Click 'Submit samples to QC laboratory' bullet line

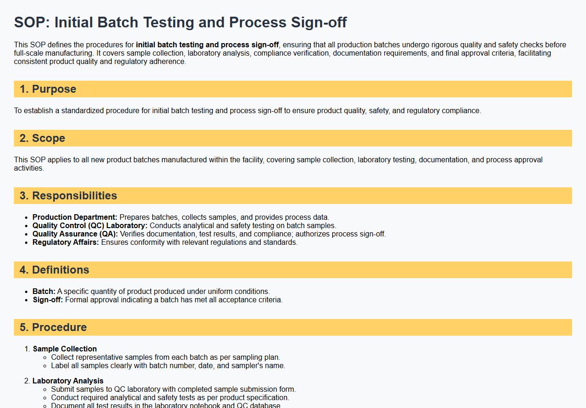click(x=173, y=389)
